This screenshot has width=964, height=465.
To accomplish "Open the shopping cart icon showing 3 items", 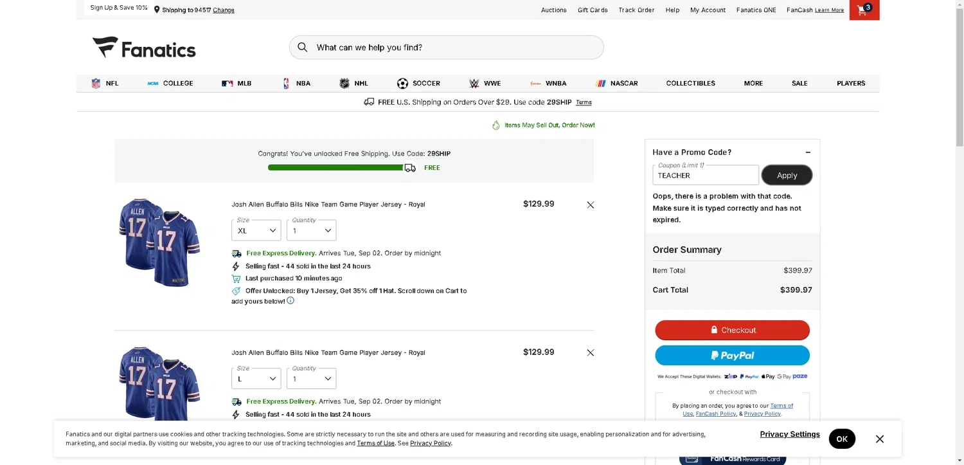I will pyautogui.click(x=864, y=10).
